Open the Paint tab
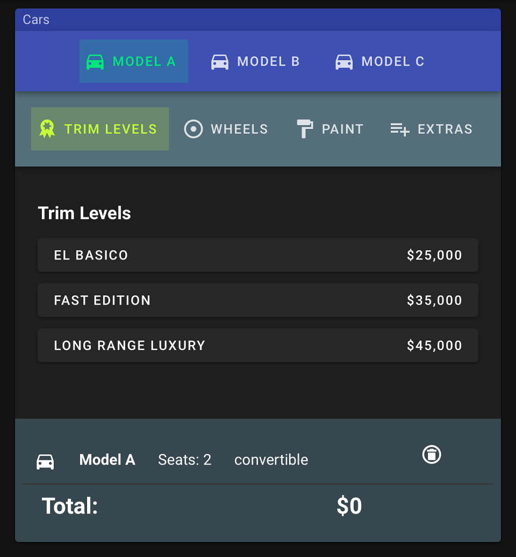516x557 pixels. pyautogui.click(x=330, y=129)
